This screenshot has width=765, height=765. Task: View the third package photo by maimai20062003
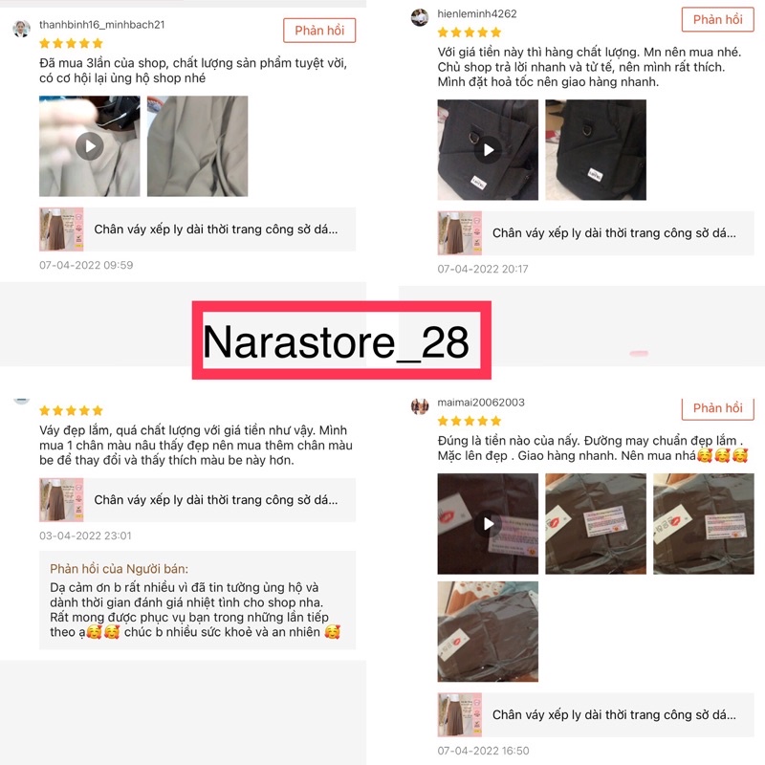pos(704,523)
